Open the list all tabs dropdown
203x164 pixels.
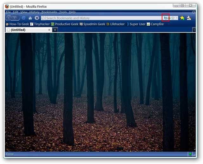pyautogui.click(x=194, y=30)
